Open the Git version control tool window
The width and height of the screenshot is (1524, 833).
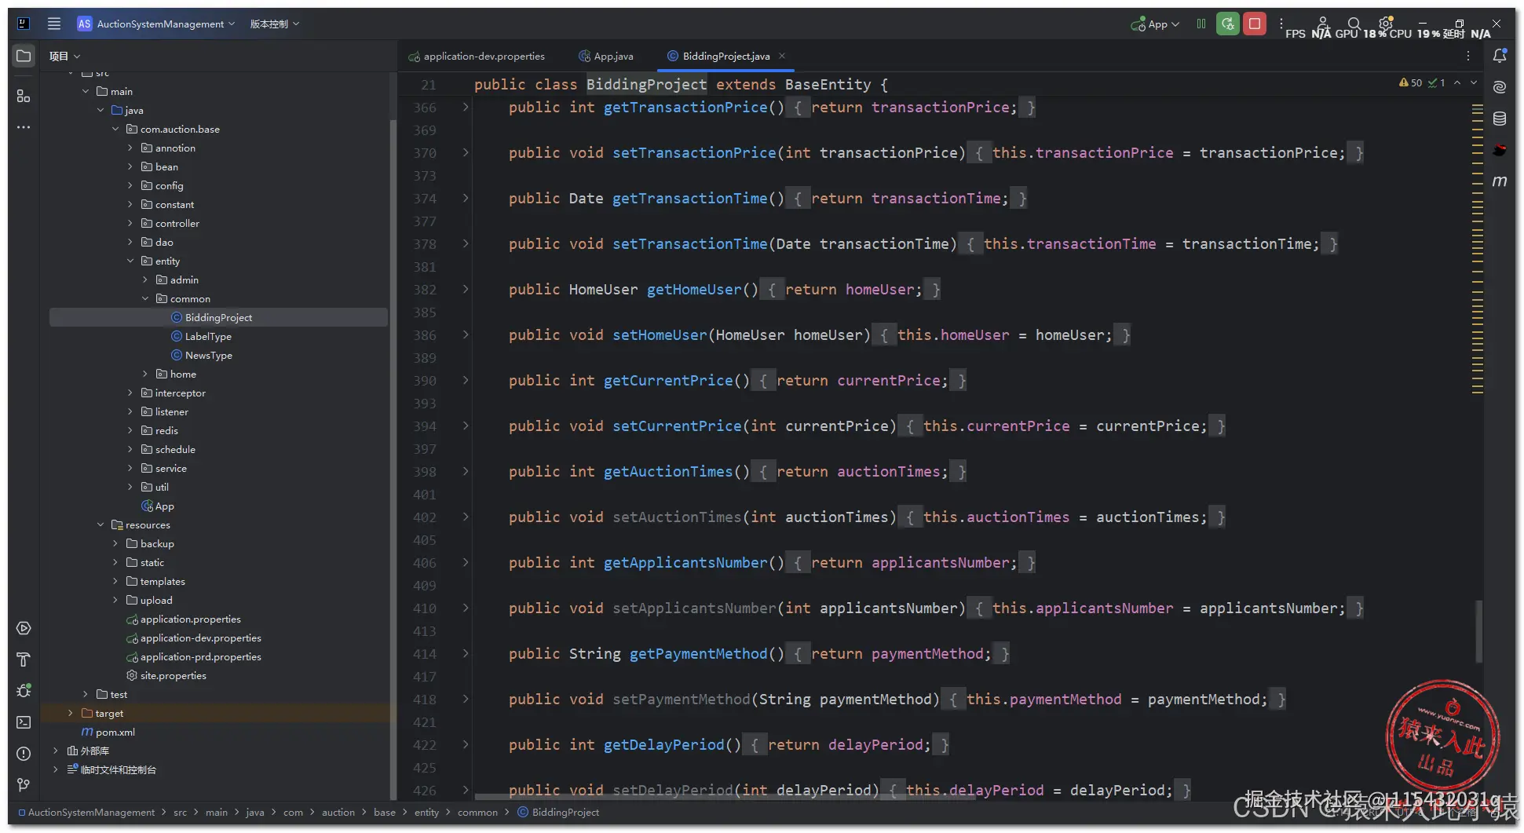(x=24, y=785)
